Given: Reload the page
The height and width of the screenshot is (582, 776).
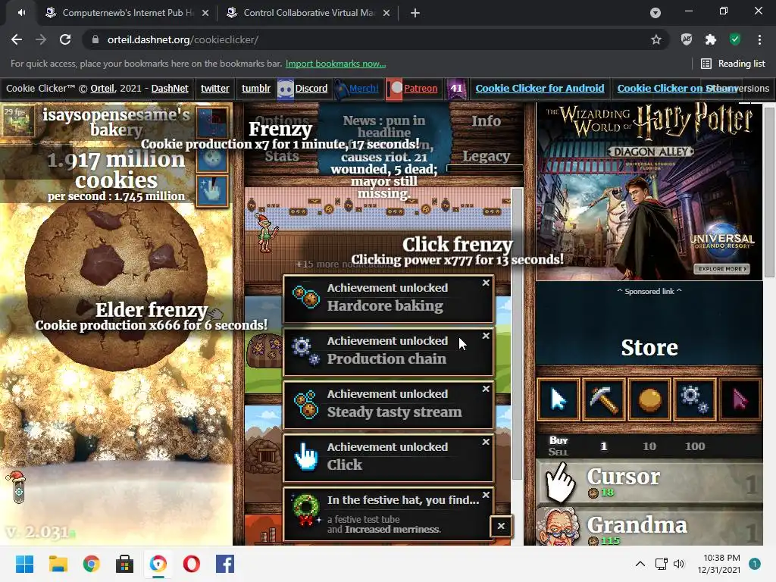Looking at the screenshot, I should coord(65,39).
